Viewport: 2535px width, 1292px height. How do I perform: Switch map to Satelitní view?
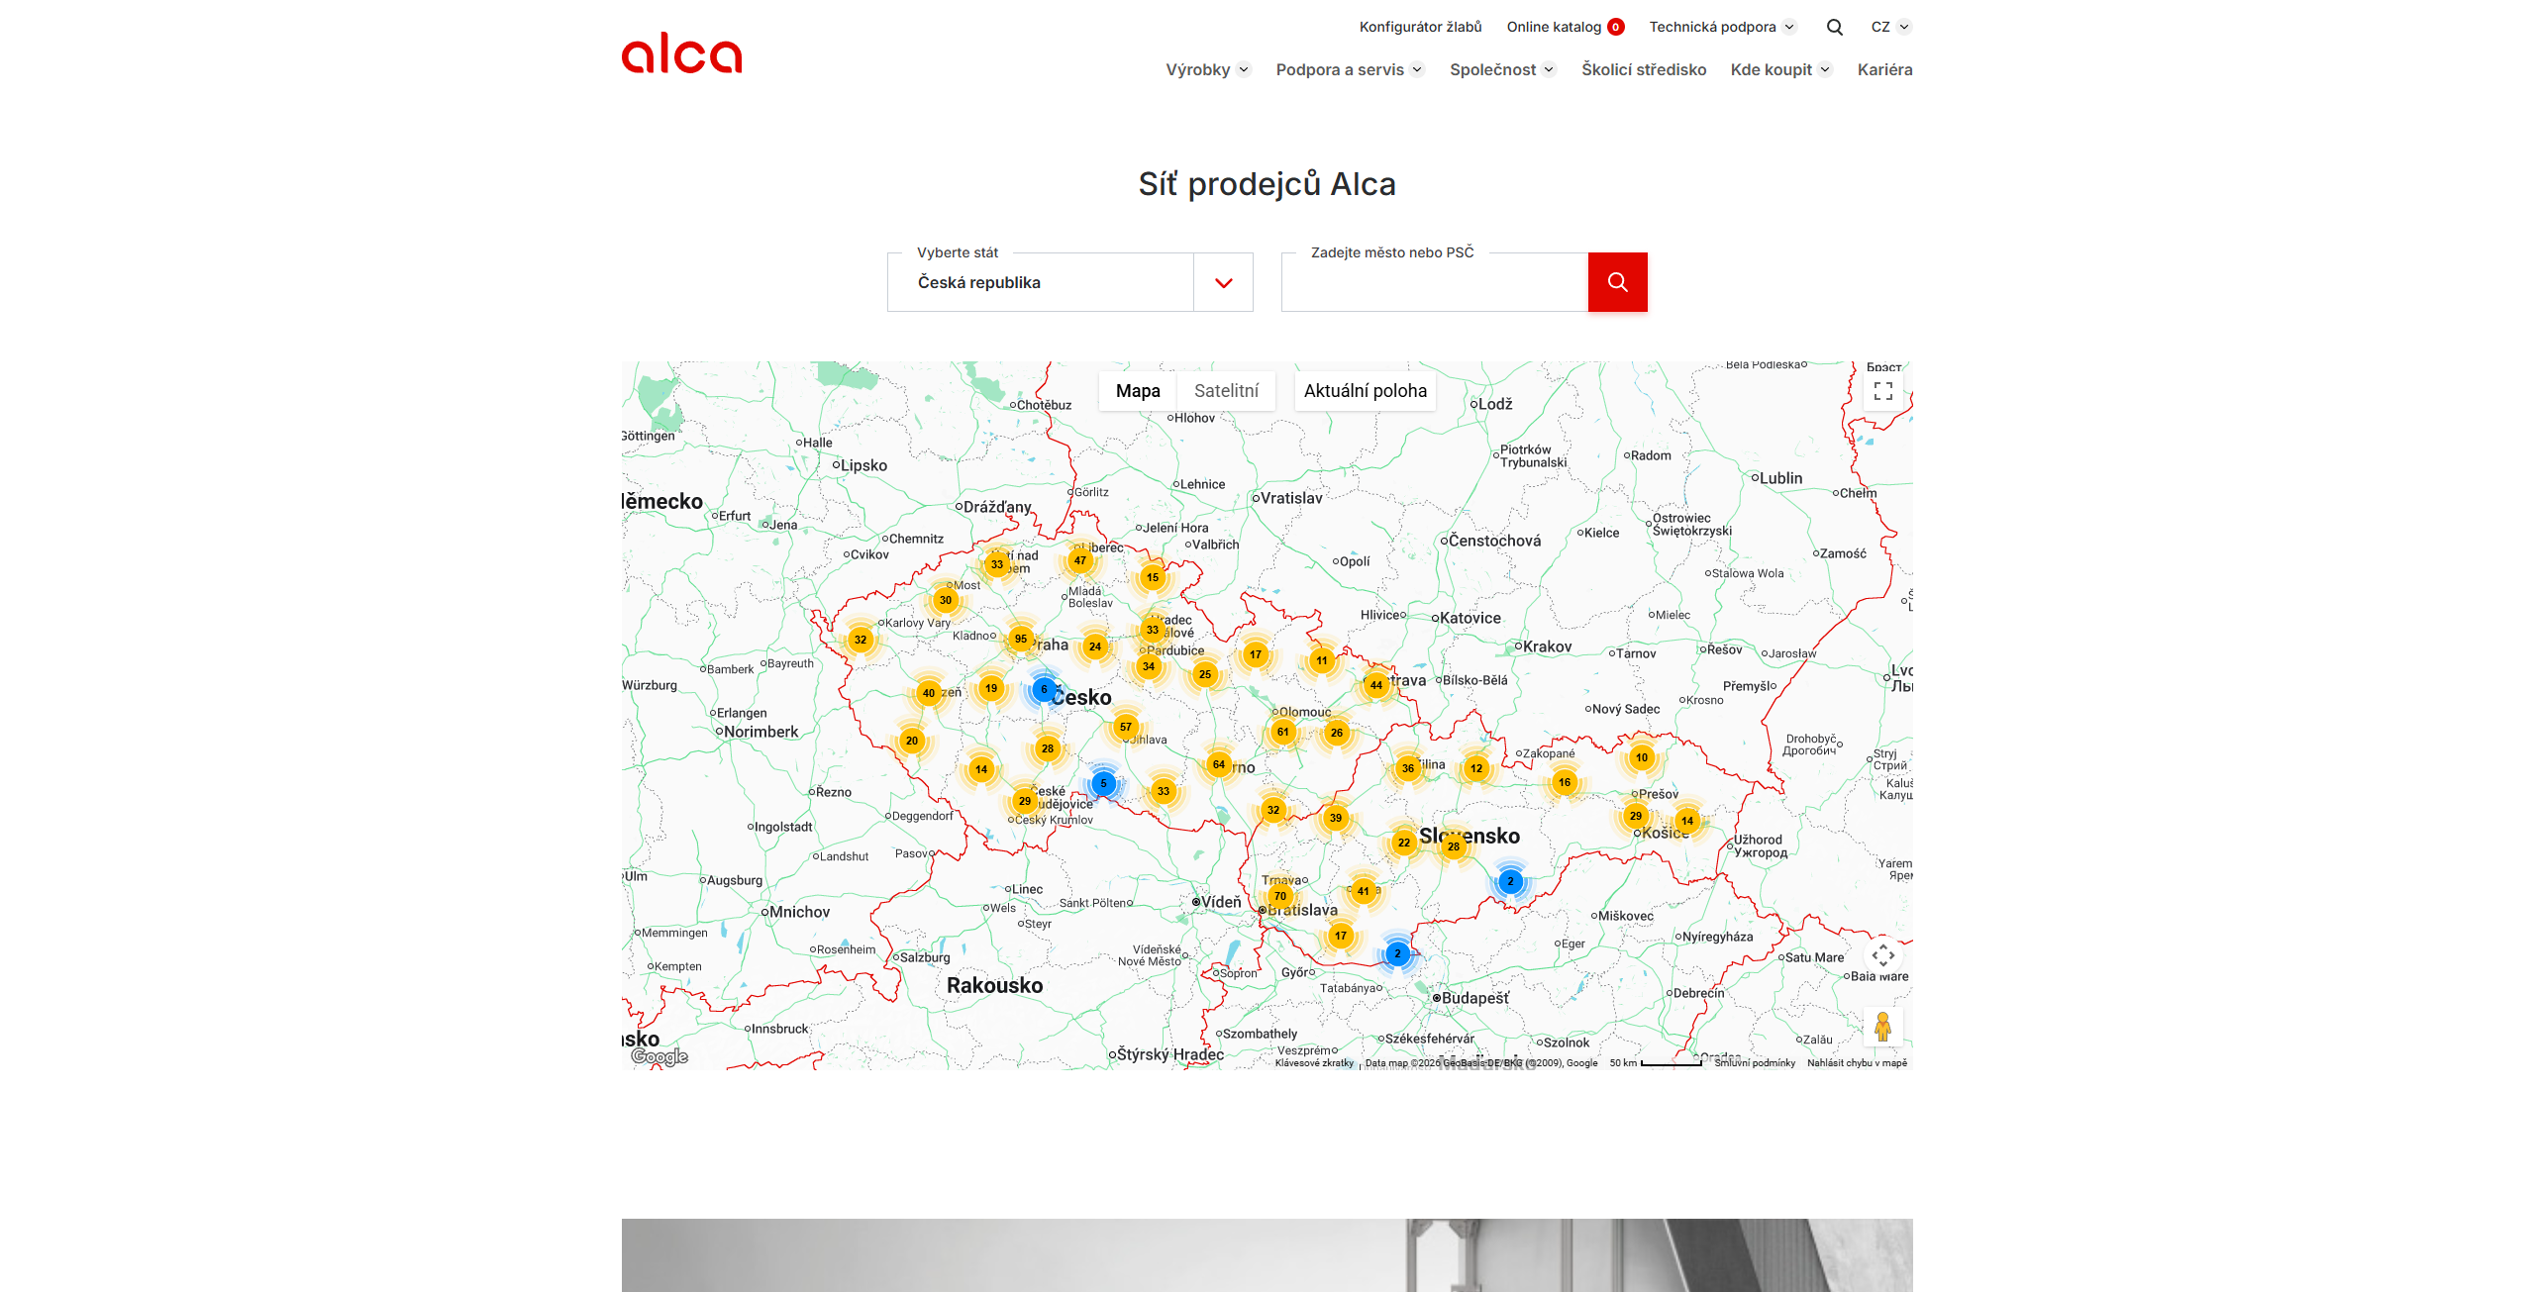(x=1226, y=391)
